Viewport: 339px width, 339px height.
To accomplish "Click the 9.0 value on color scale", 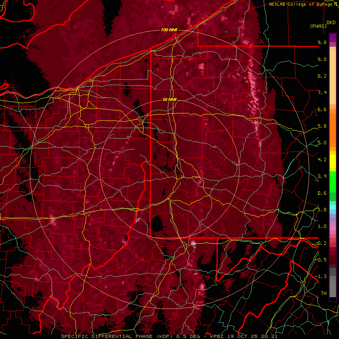I will point(322,59).
